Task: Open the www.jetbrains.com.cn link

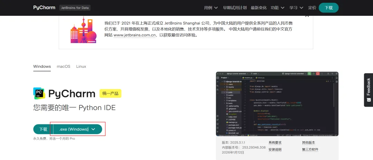Action: pos(135,35)
